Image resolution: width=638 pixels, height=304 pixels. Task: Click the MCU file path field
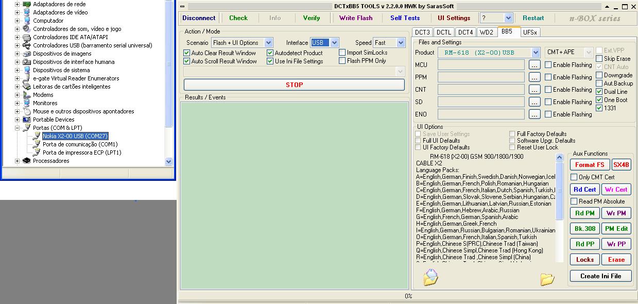[x=481, y=65]
